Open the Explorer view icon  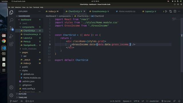click(11, 12)
